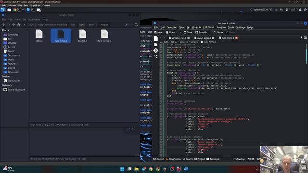Go to home folder in Thunar
The height and width of the screenshot is (173, 308).
[x=19, y=25]
